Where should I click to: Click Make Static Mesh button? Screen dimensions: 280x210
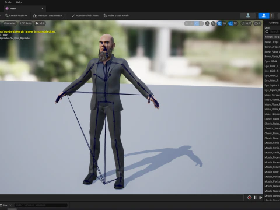click(116, 16)
